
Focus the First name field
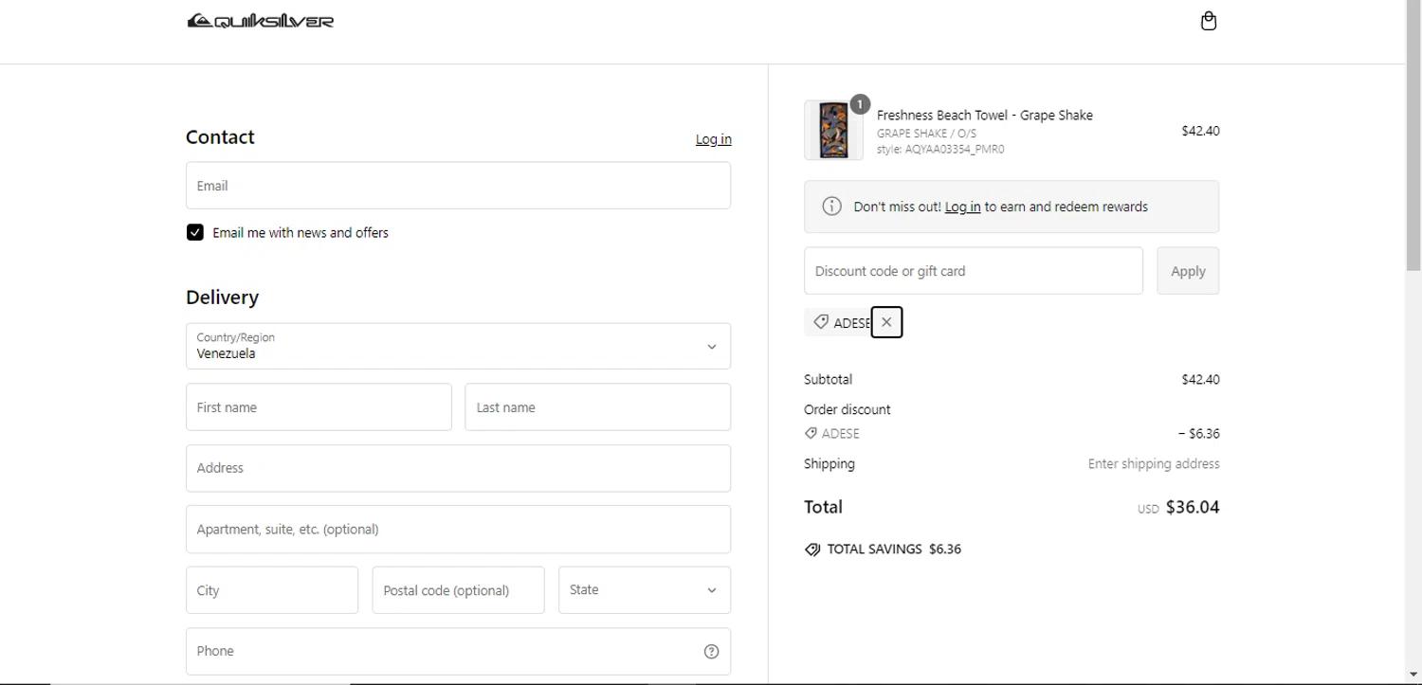319,407
